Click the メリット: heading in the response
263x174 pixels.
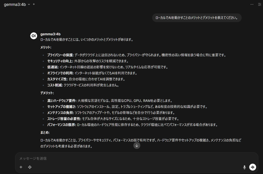(x=46, y=47)
